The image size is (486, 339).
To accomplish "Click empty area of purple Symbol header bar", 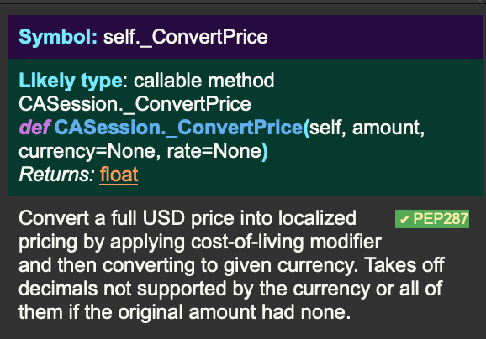I will tap(372, 37).
